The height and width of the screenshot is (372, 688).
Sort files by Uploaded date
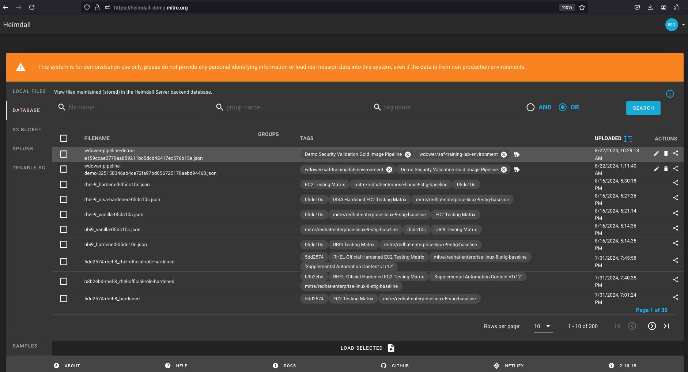coord(628,139)
